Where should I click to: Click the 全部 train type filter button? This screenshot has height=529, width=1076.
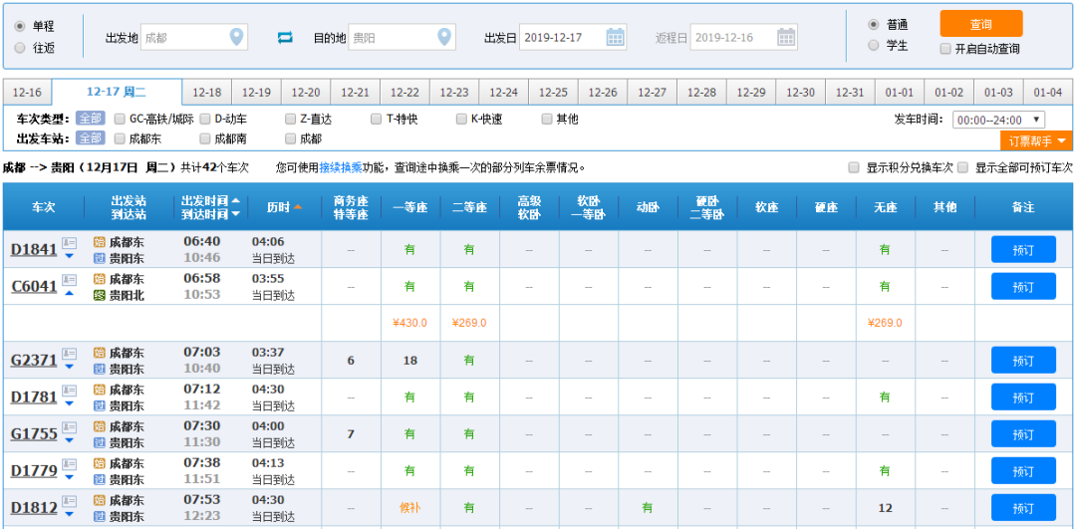pyautogui.click(x=90, y=119)
